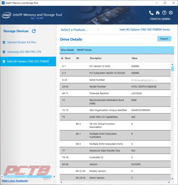
Task: Open the help question mark icon
Action: tap(164, 13)
